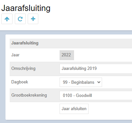Click the Grootboekrekening field showing 0100 - Goodwill

(96, 95)
